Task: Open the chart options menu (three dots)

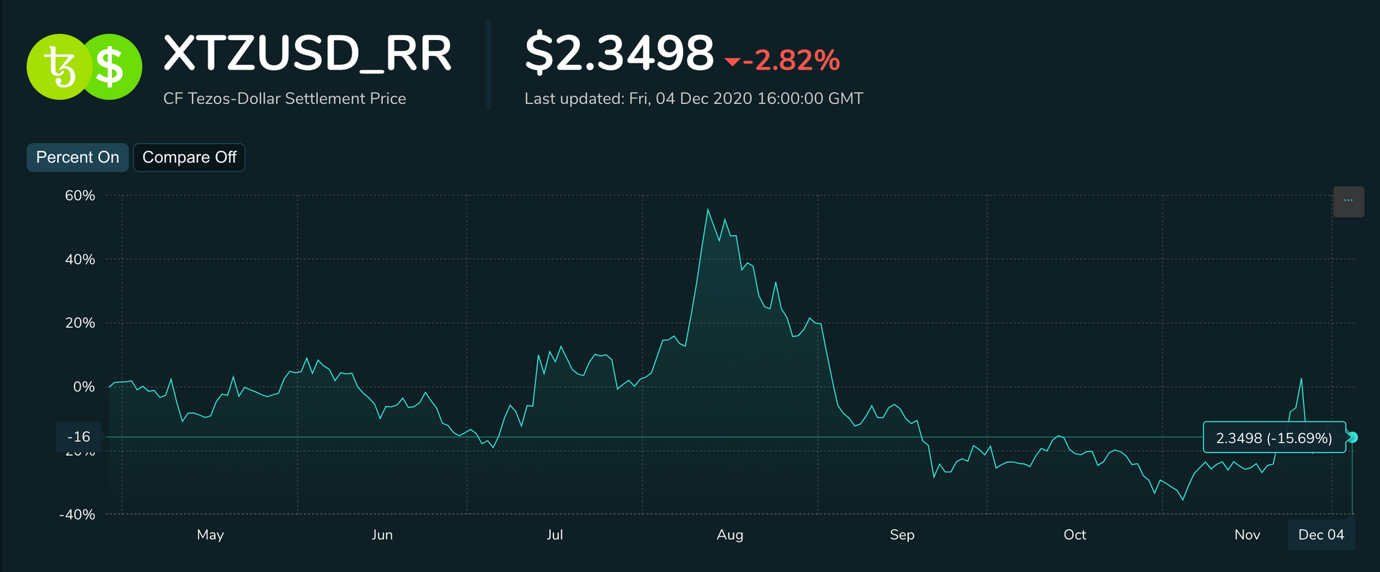Action: (1348, 202)
